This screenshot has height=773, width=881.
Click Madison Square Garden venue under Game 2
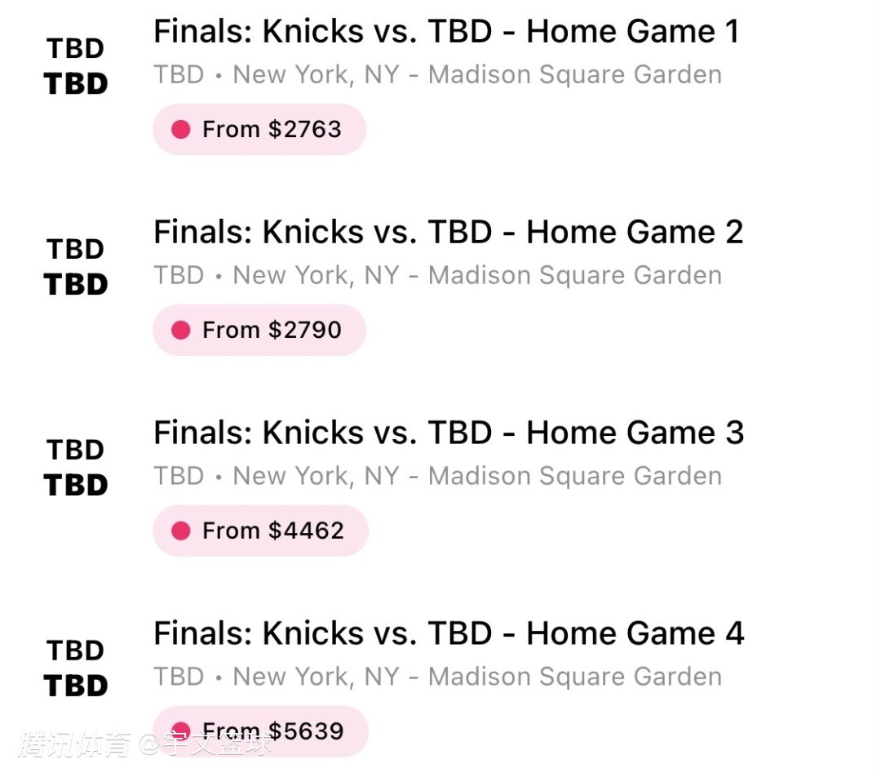pyautogui.click(x=575, y=275)
